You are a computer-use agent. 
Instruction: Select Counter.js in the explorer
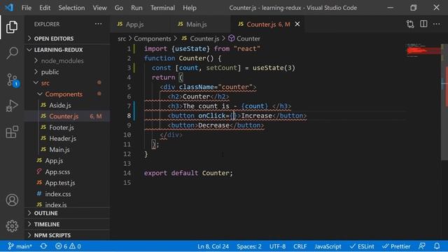click(x=67, y=116)
